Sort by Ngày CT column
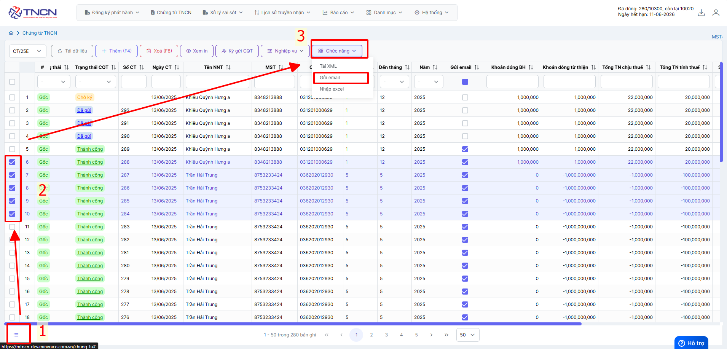This screenshot has width=727, height=349. pyautogui.click(x=177, y=67)
